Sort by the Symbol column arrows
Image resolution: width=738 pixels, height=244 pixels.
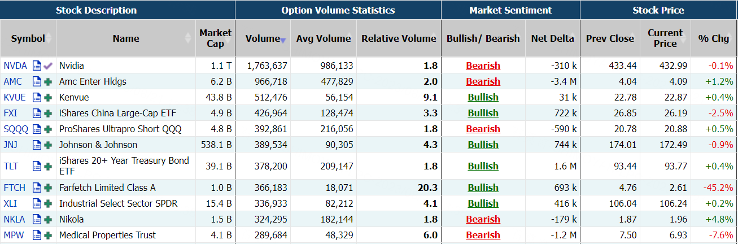(49, 38)
